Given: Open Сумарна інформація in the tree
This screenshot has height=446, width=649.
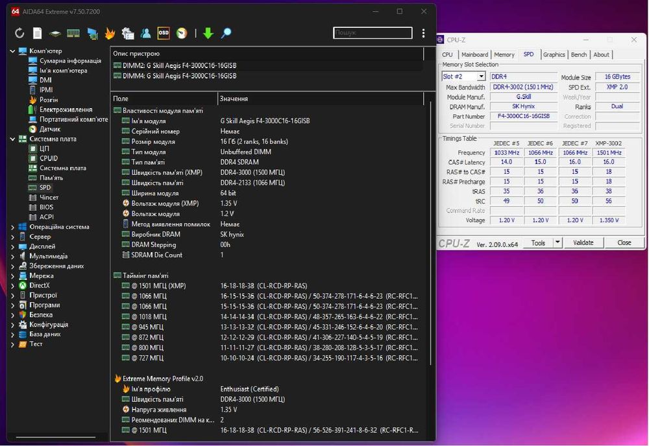Looking at the screenshot, I should [70, 61].
